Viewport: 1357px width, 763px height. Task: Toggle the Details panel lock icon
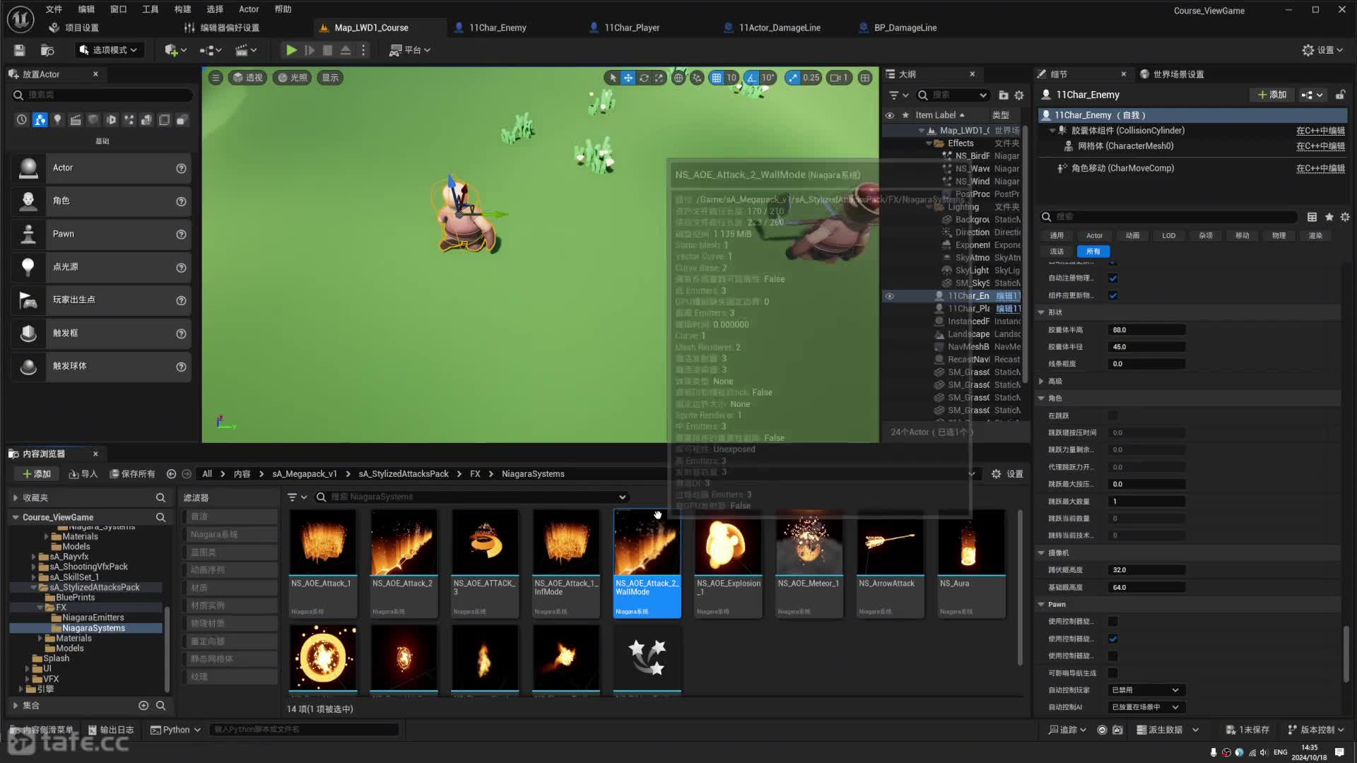click(1340, 95)
